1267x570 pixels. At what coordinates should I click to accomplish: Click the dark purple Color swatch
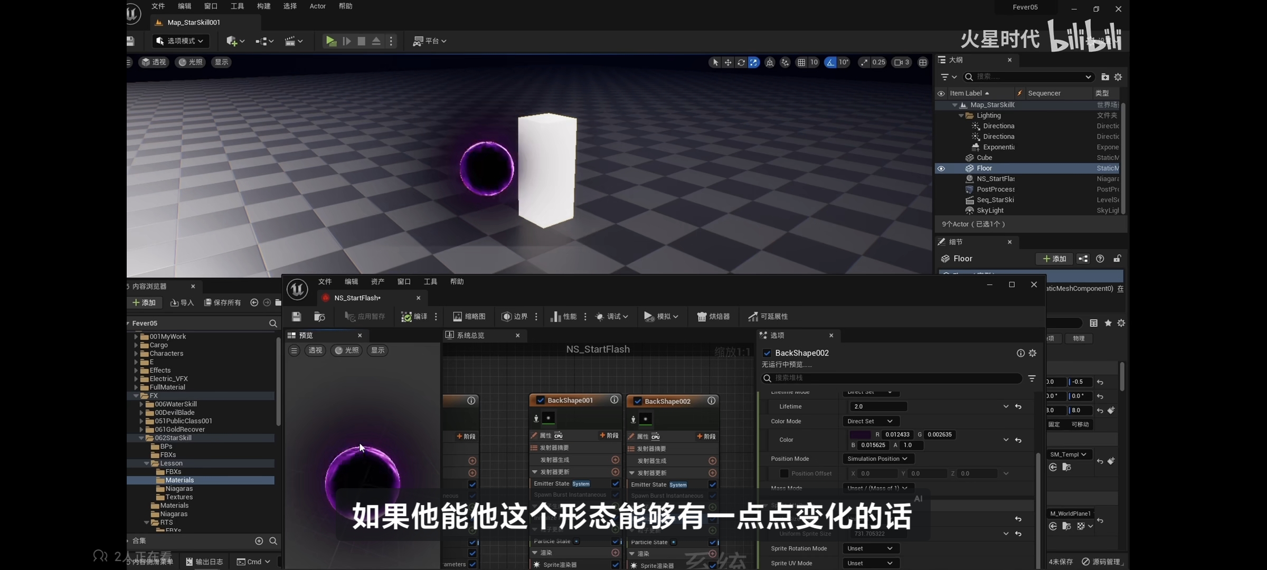click(x=860, y=435)
